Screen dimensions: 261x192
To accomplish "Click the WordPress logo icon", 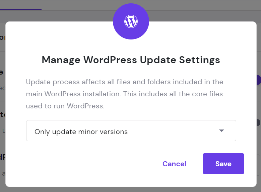I will tap(131, 22).
